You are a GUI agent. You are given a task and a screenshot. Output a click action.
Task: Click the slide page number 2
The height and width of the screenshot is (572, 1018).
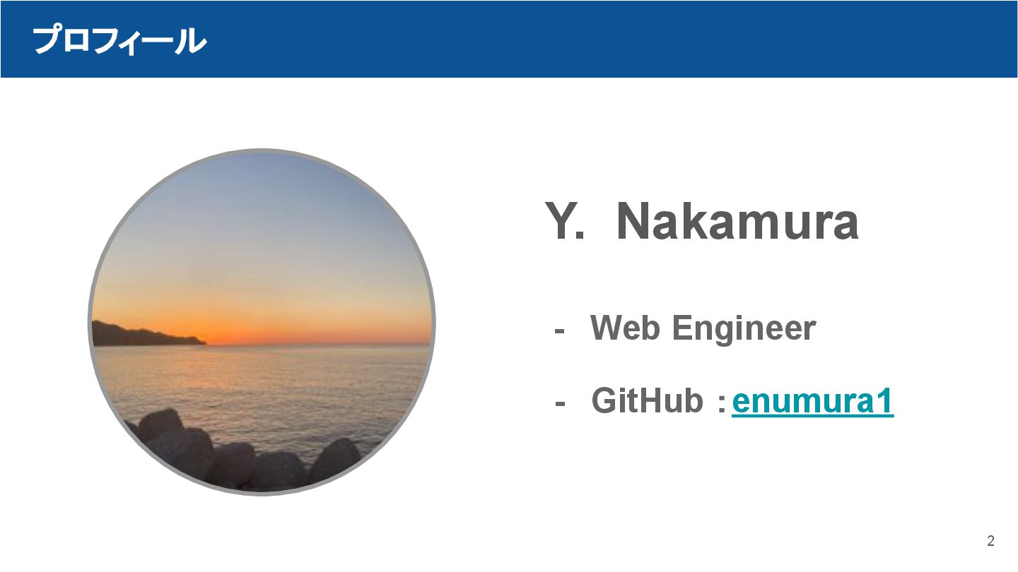pos(990,542)
